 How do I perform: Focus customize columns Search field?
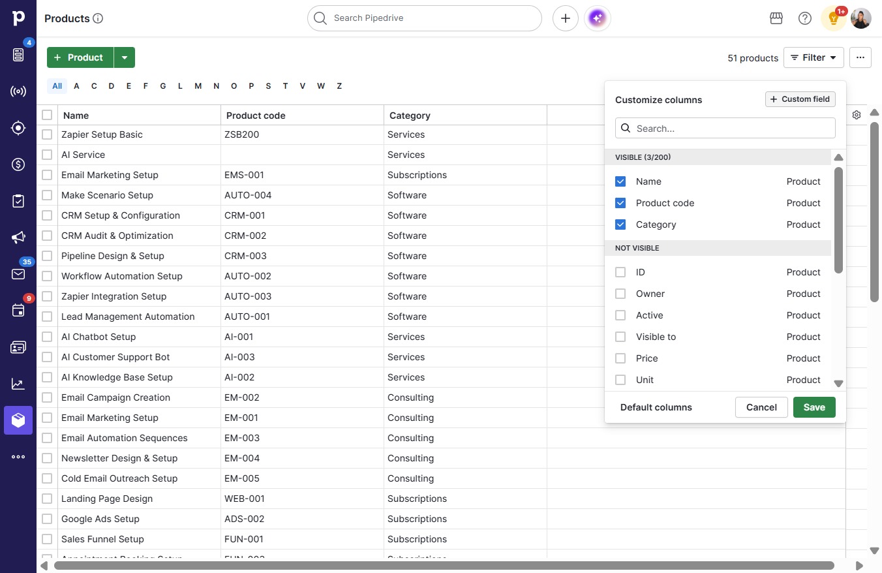pos(725,129)
